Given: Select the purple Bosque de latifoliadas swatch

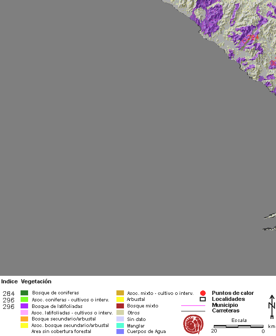Looking at the screenshot, I should click(x=24, y=306).
